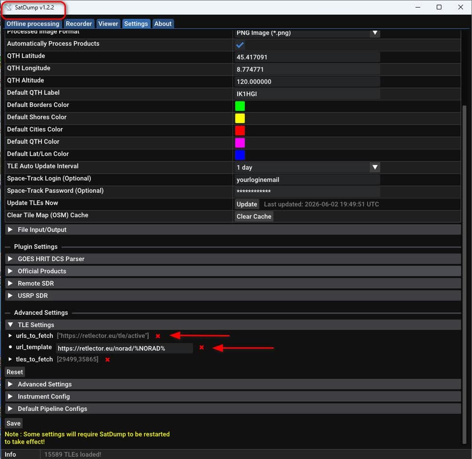Viewport: 472px width, 459px height.
Task: Click the Space-Track Password field
Action: tap(307, 192)
